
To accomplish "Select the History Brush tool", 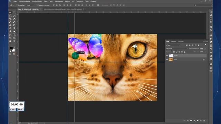I will pyautogui.click(x=14, y=25).
